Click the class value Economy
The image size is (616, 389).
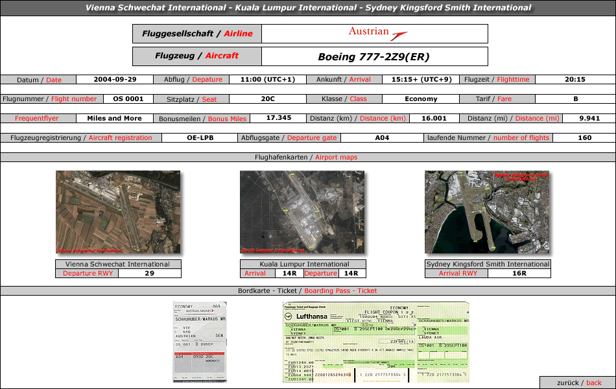coord(421,99)
